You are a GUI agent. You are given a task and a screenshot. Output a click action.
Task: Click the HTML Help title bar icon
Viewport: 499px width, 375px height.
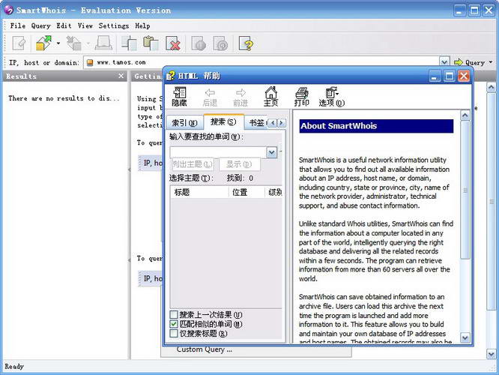tap(171, 76)
